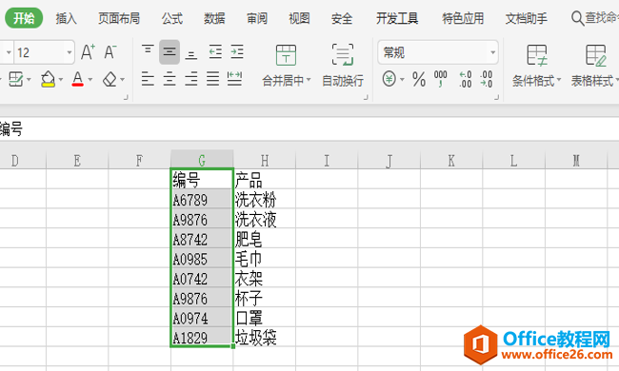Screen dimensions: 619x371
Task: Select the cell 垃圾袋
Action: pos(265,338)
